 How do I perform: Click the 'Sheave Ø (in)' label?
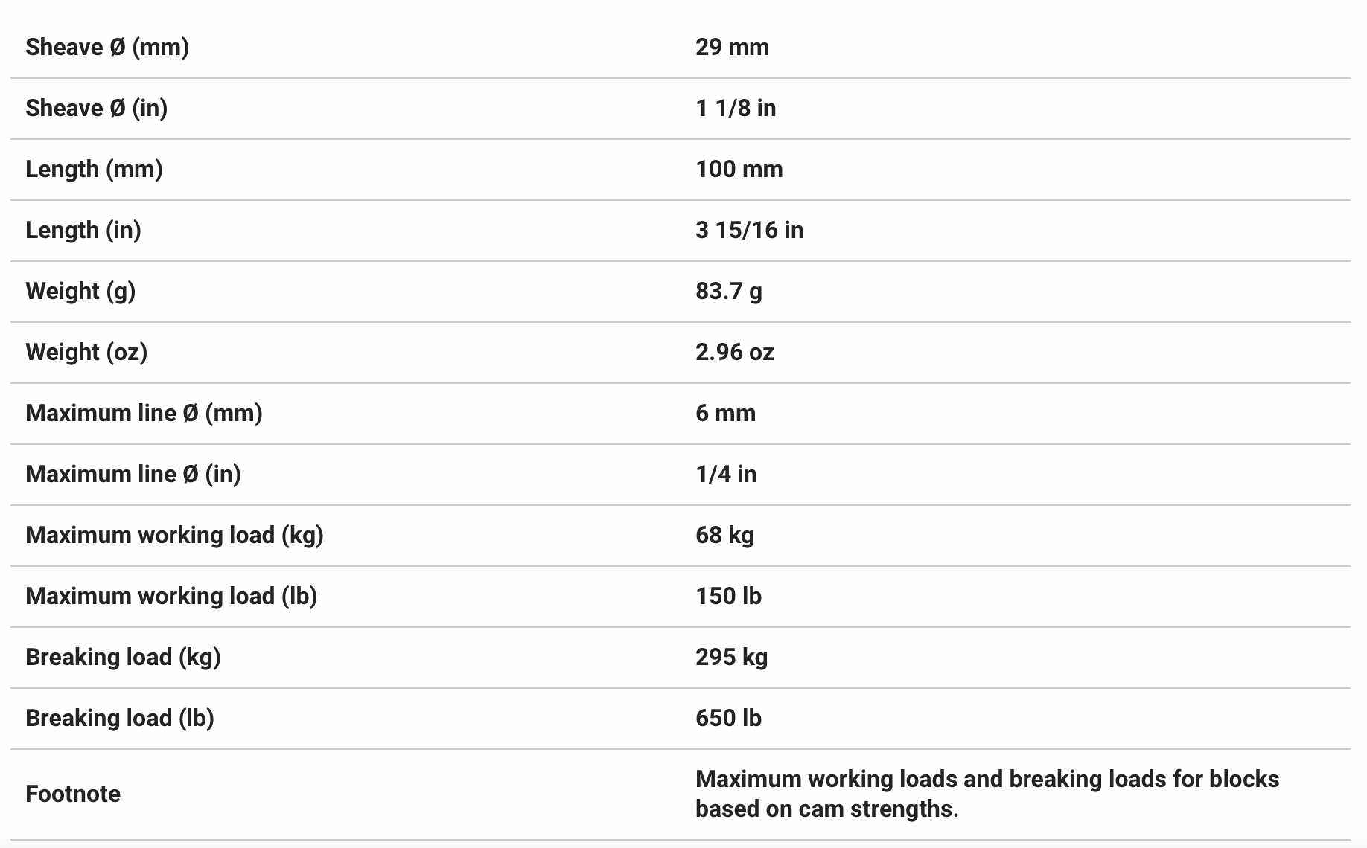click(96, 108)
